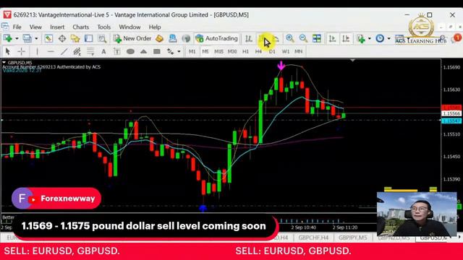Viewport: 463px width, 260px height.
Task: Switch chart to M15 timeframe
Action: point(218,51)
